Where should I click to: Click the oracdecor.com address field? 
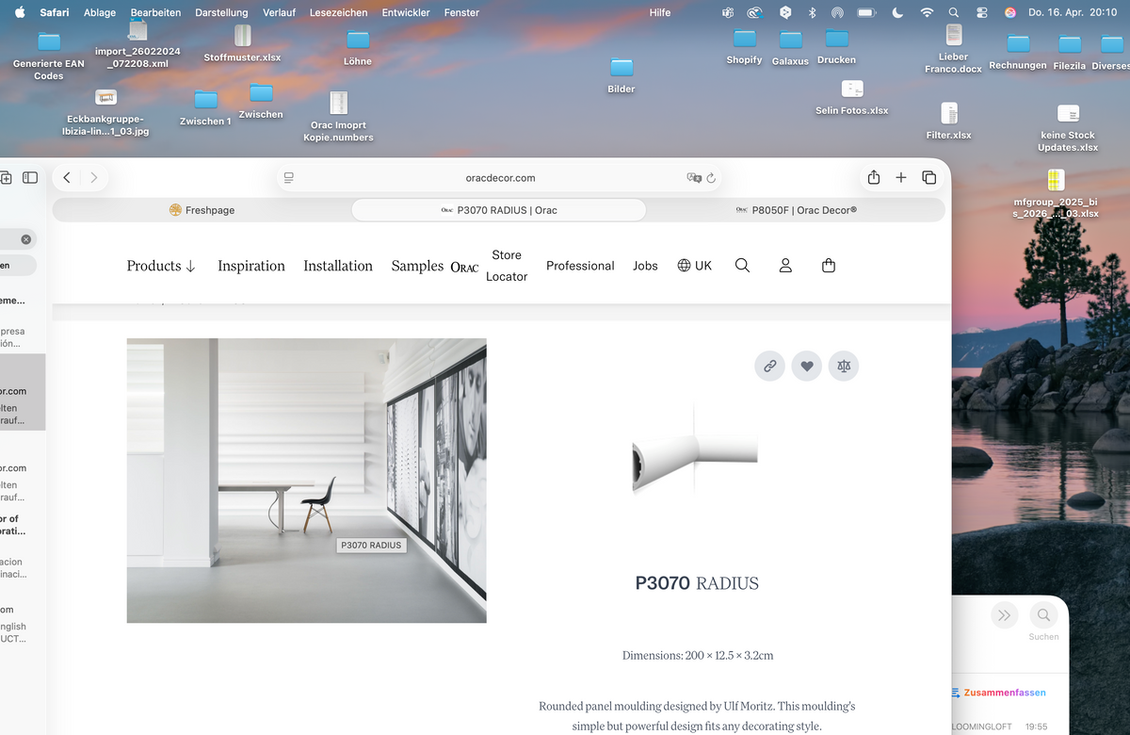coord(501,177)
